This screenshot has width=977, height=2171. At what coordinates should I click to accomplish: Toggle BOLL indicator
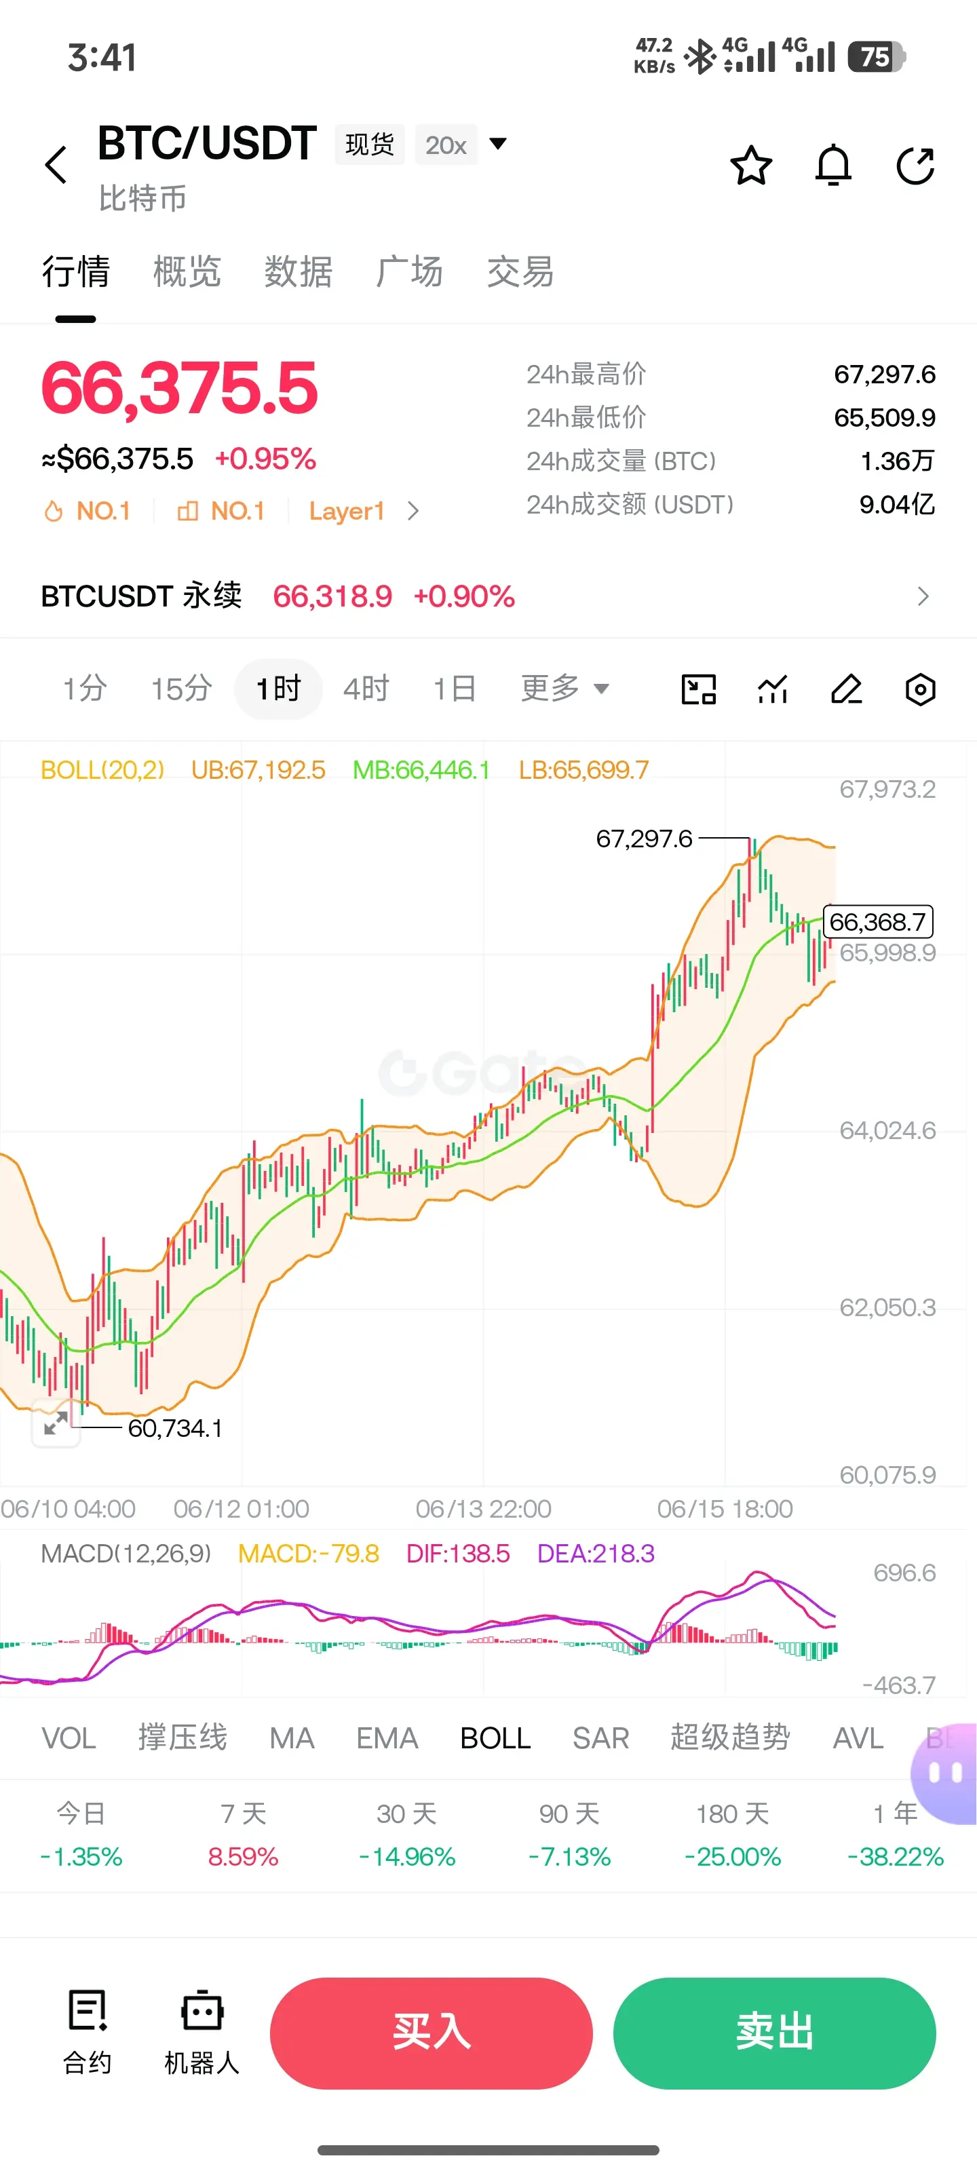[495, 1737]
